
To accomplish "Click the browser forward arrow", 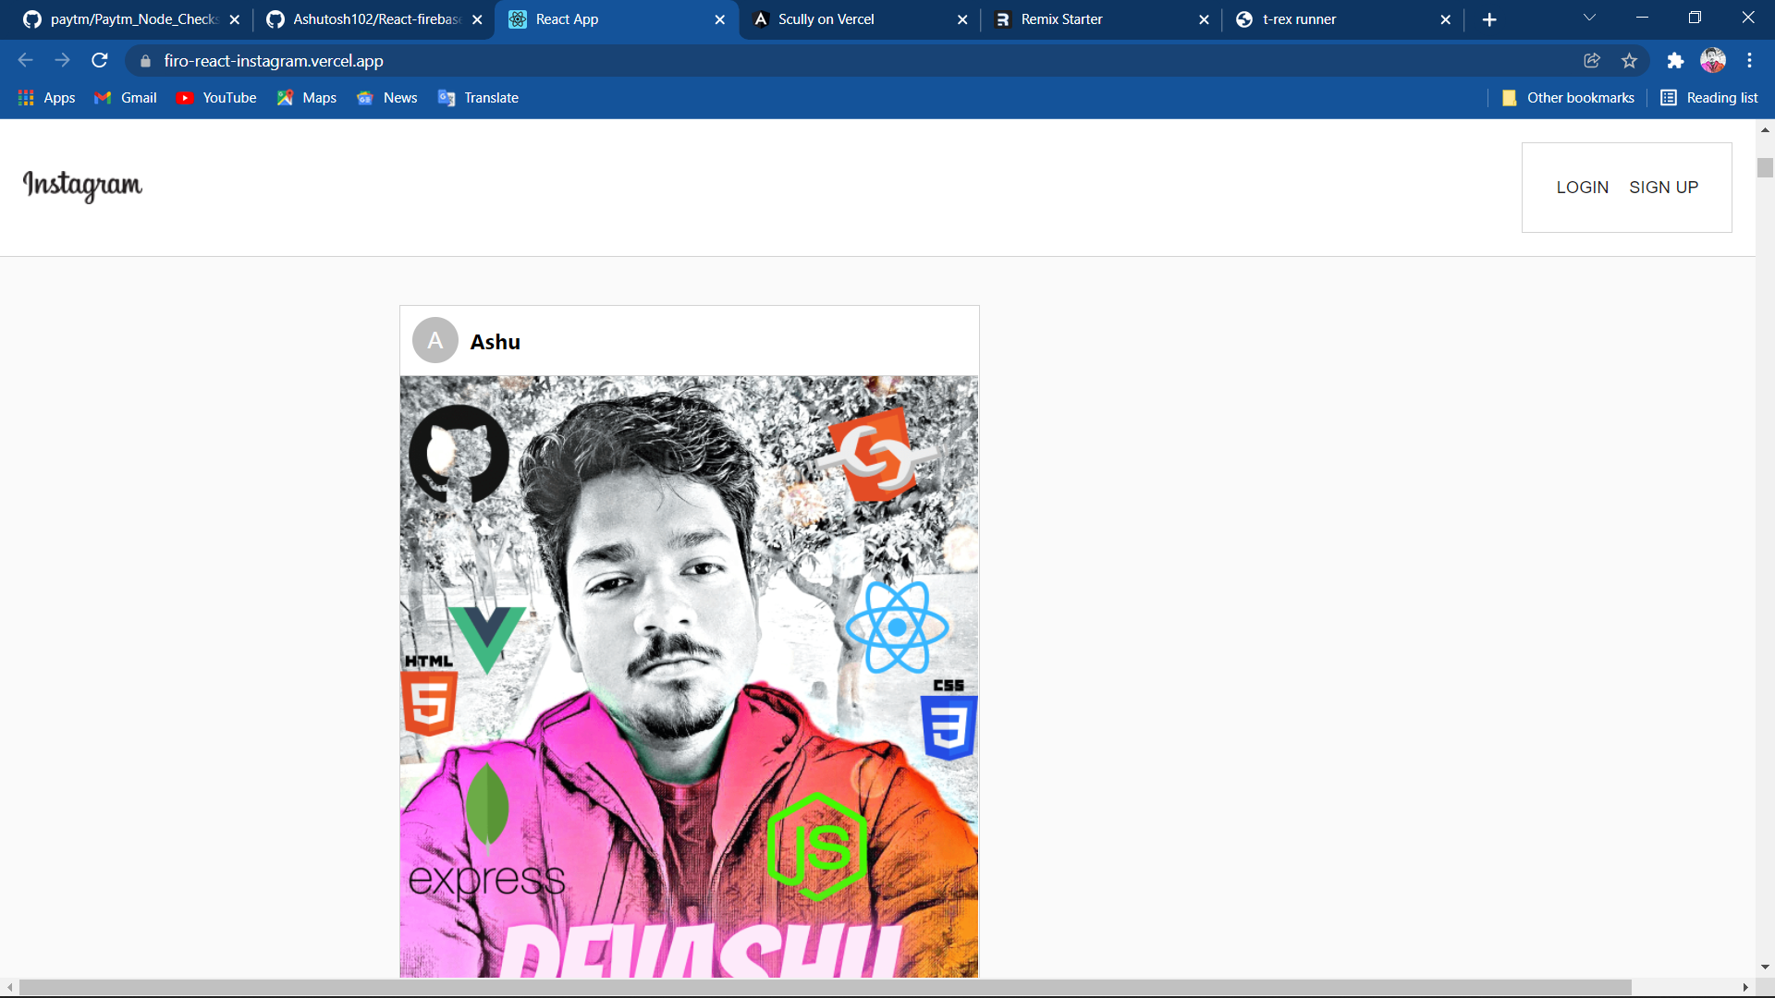I will click(62, 60).
